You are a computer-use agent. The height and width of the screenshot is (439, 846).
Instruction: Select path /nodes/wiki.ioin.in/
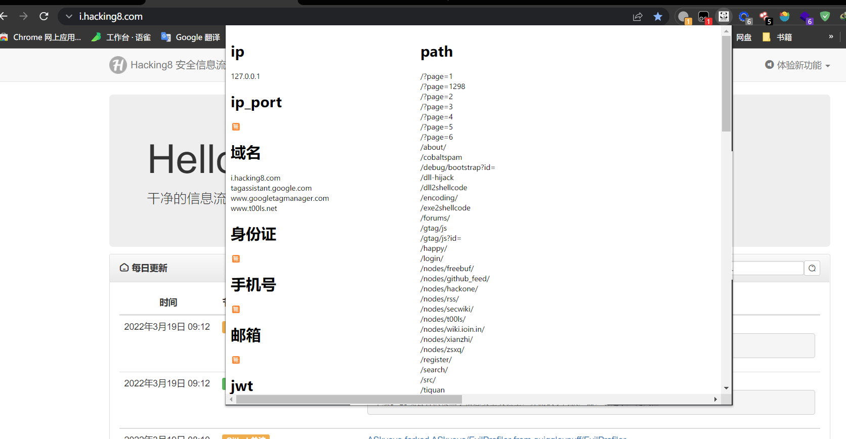(x=452, y=329)
